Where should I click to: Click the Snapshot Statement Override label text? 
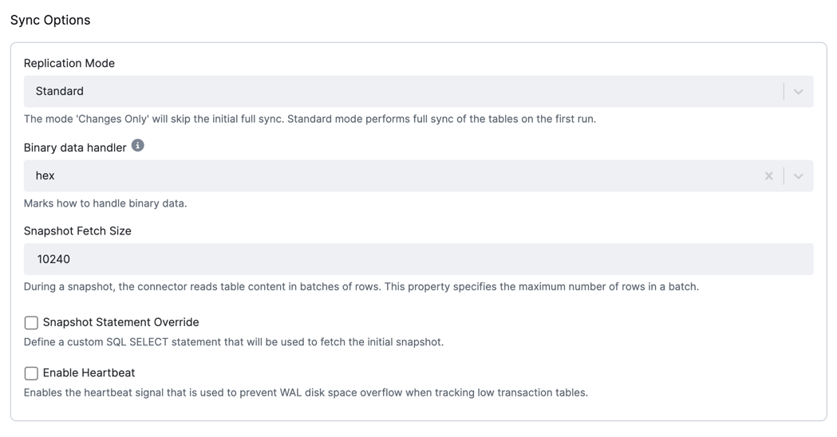(120, 322)
